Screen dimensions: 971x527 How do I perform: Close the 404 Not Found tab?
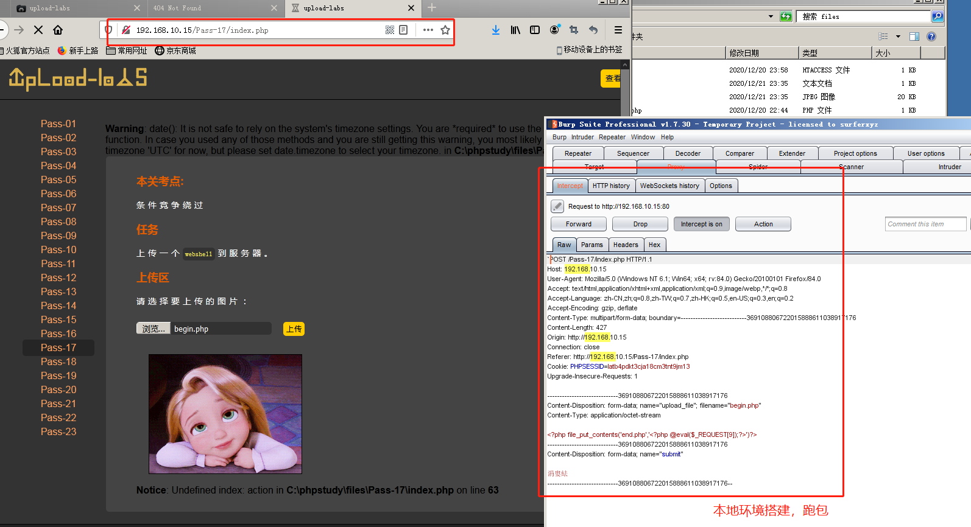click(274, 8)
